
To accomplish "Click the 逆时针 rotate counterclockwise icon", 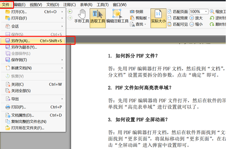I will click(212, 18).
